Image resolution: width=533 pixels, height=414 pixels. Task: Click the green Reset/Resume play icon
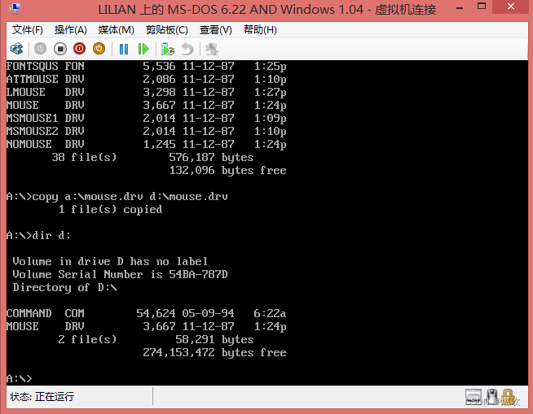[x=143, y=49]
